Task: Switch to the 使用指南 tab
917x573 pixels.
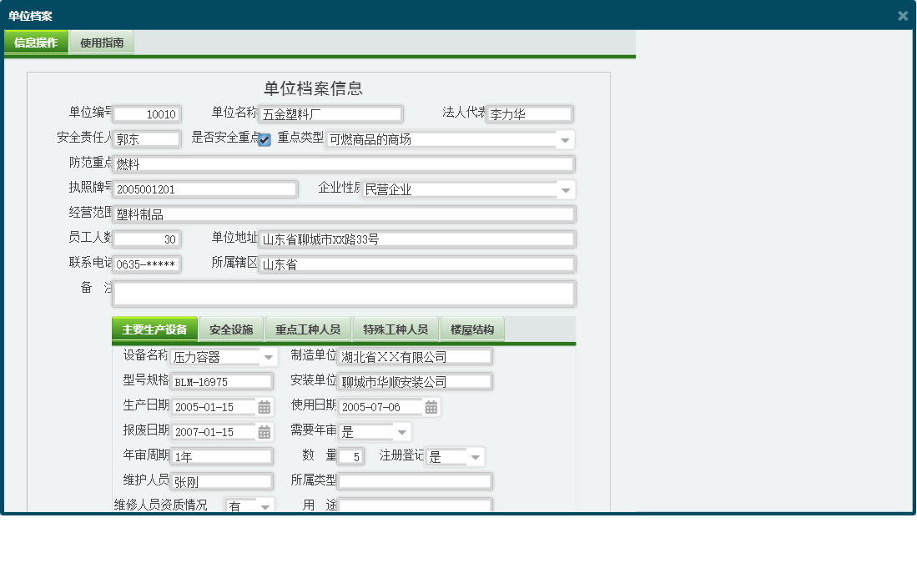Action: pos(100,42)
